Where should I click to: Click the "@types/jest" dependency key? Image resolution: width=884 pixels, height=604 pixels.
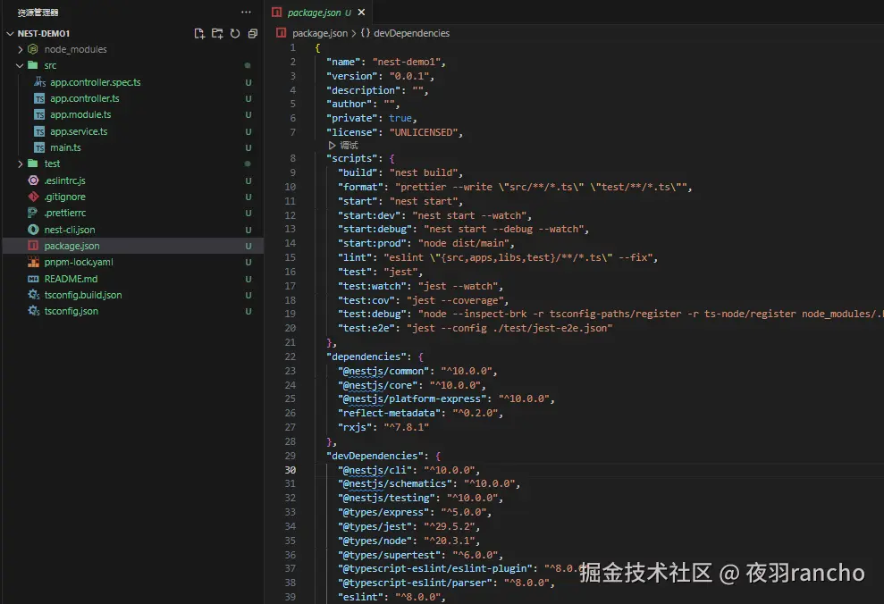click(x=377, y=527)
